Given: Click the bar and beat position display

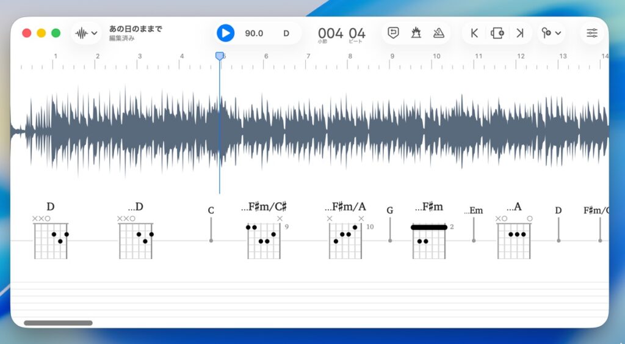Looking at the screenshot, I should 341,34.
